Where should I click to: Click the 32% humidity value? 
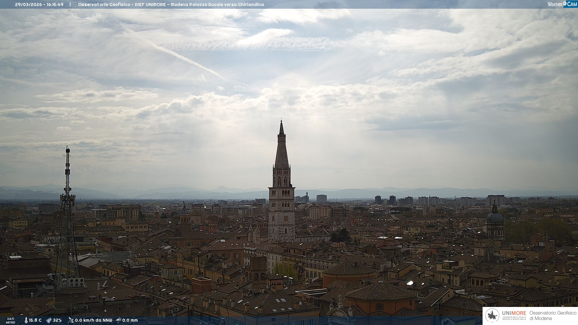pos(57,320)
